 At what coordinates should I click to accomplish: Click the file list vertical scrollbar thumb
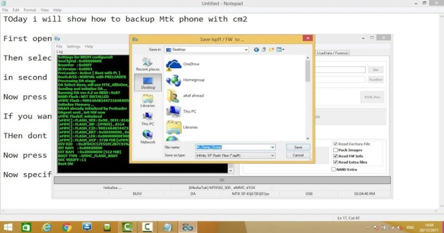click(308, 71)
